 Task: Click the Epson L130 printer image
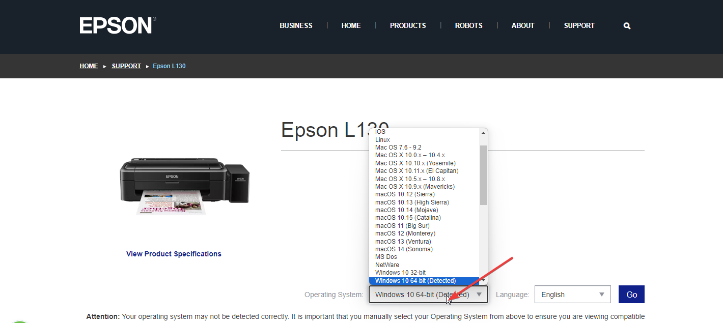(x=184, y=186)
